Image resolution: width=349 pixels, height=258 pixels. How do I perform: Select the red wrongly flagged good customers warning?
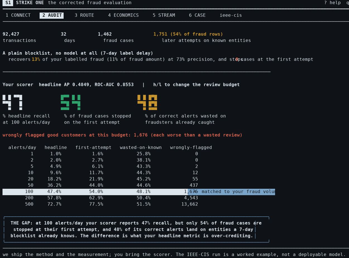[122, 135]
